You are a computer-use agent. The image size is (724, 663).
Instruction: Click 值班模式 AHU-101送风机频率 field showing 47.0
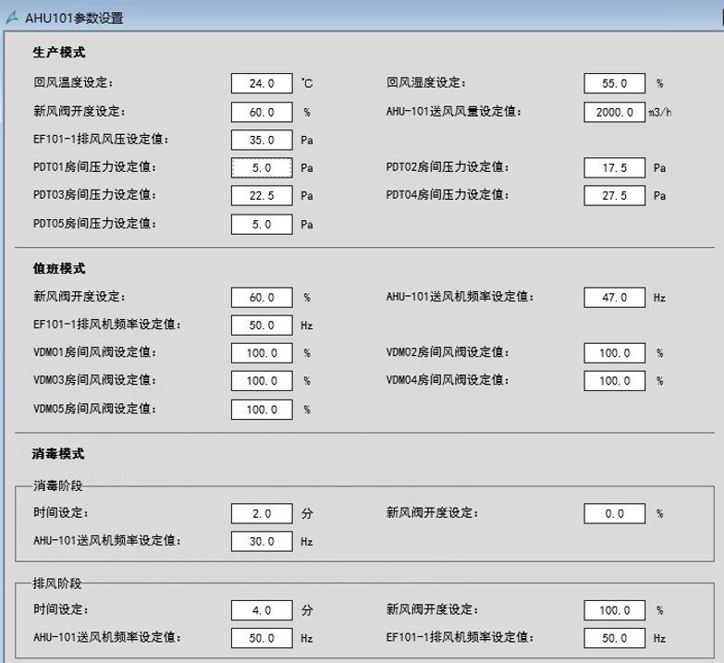click(x=615, y=297)
